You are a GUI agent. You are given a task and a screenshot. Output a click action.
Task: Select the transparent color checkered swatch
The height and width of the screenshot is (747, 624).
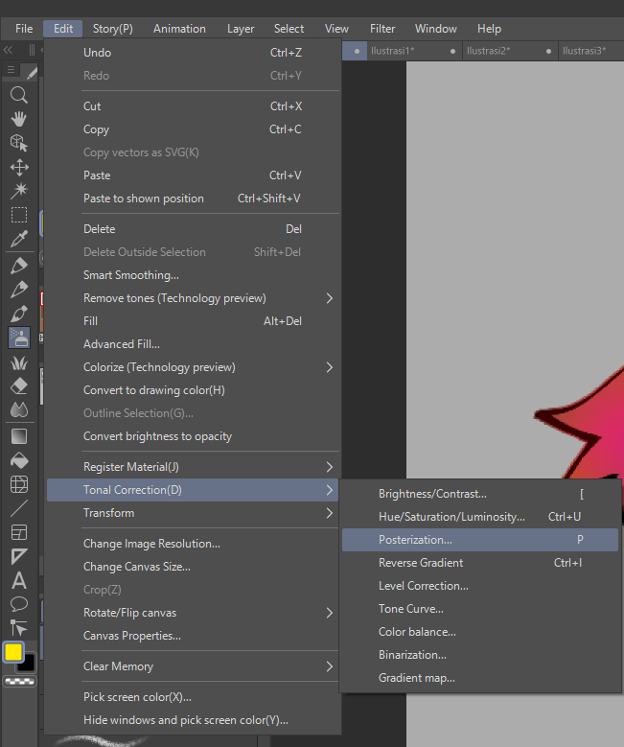pyautogui.click(x=18, y=682)
